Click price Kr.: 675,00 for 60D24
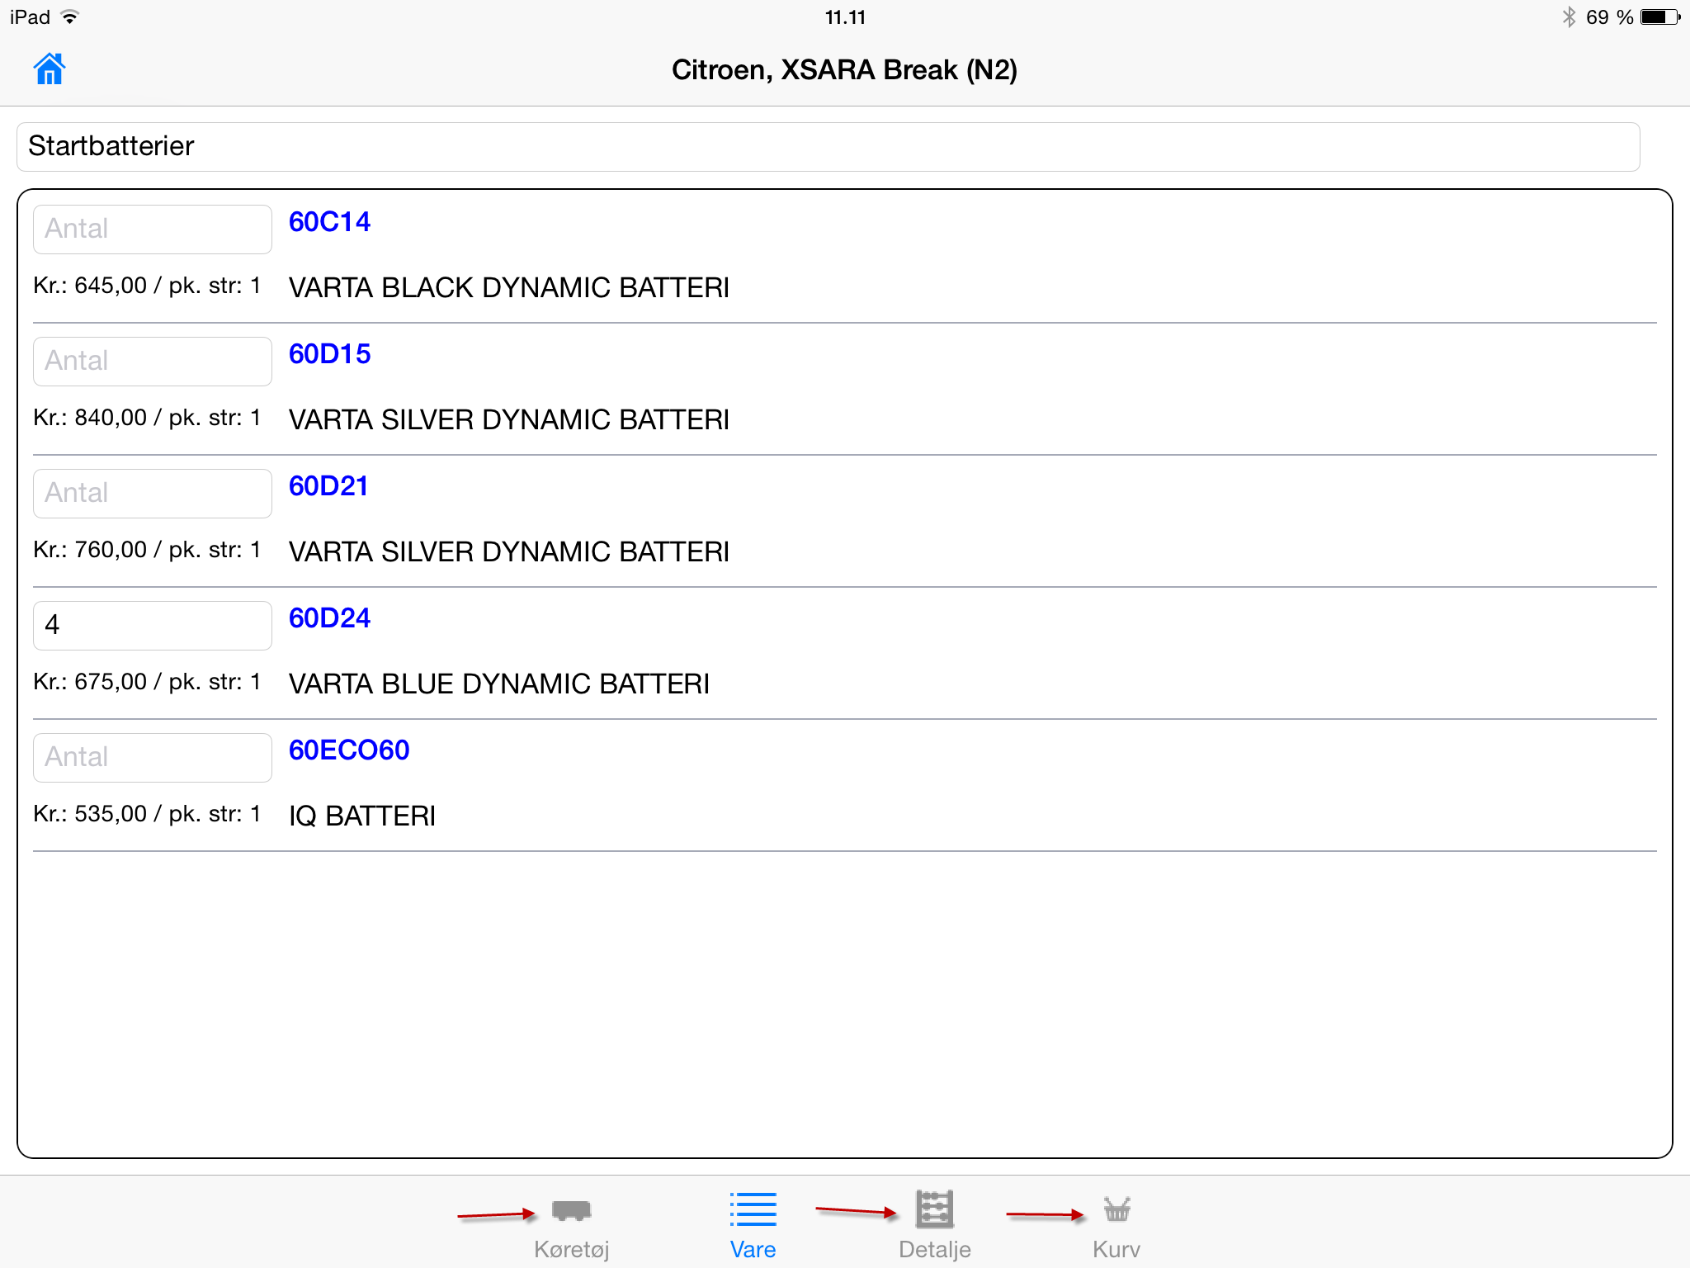1690x1268 pixels. pyautogui.click(x=90, y=682)
